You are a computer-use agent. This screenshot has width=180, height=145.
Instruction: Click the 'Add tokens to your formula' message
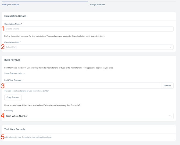click(x=28, y=137)
